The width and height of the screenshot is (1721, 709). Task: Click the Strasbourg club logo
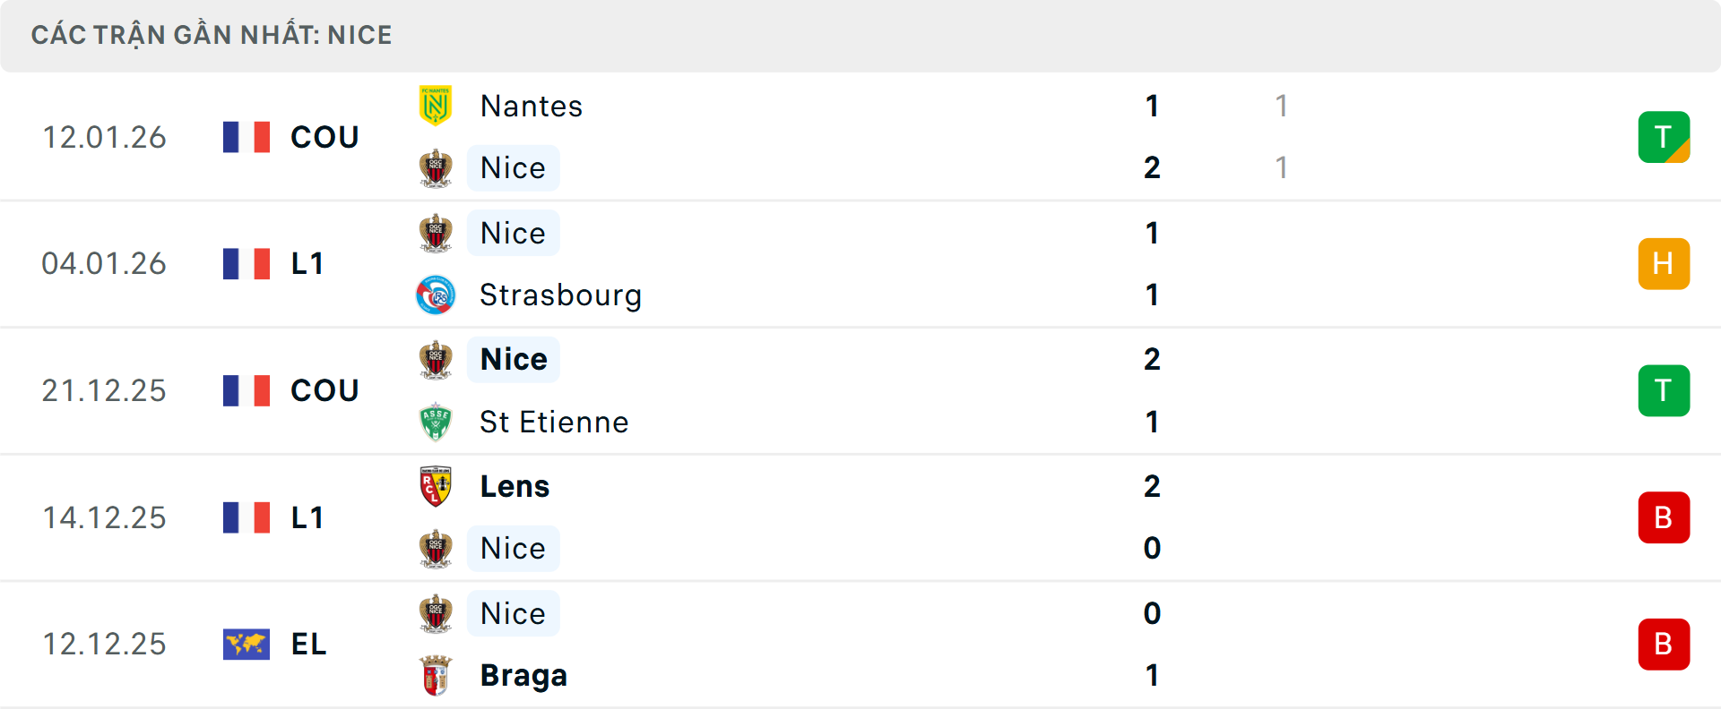coord(436,295)
